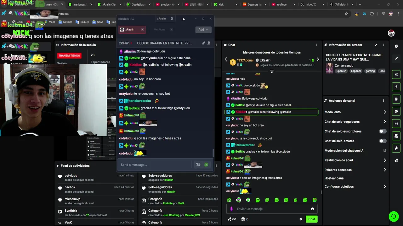Close the xRaaiin tab in KickTalk
Image resolution: width=403 pixels, height=226 pixels.
[x=142, y=30]
